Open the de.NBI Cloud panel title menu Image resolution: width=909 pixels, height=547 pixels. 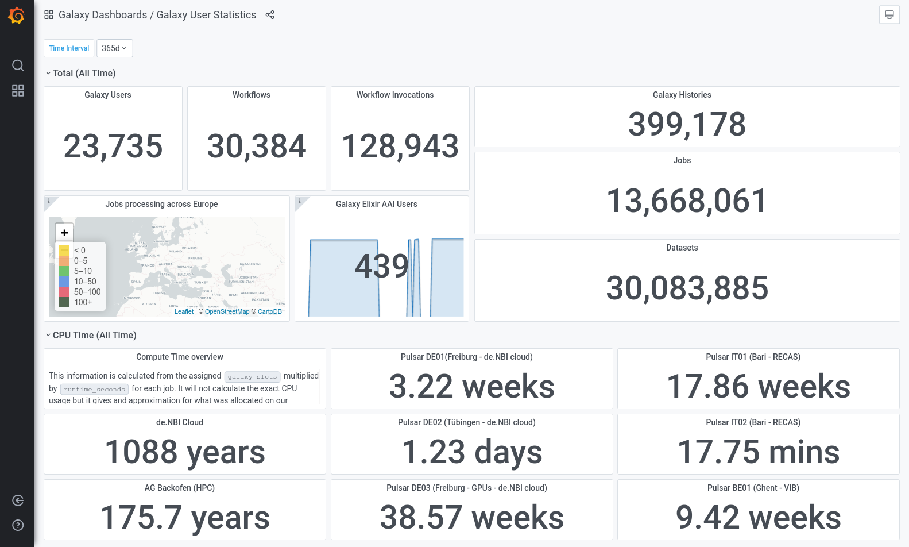coord(180,422)
